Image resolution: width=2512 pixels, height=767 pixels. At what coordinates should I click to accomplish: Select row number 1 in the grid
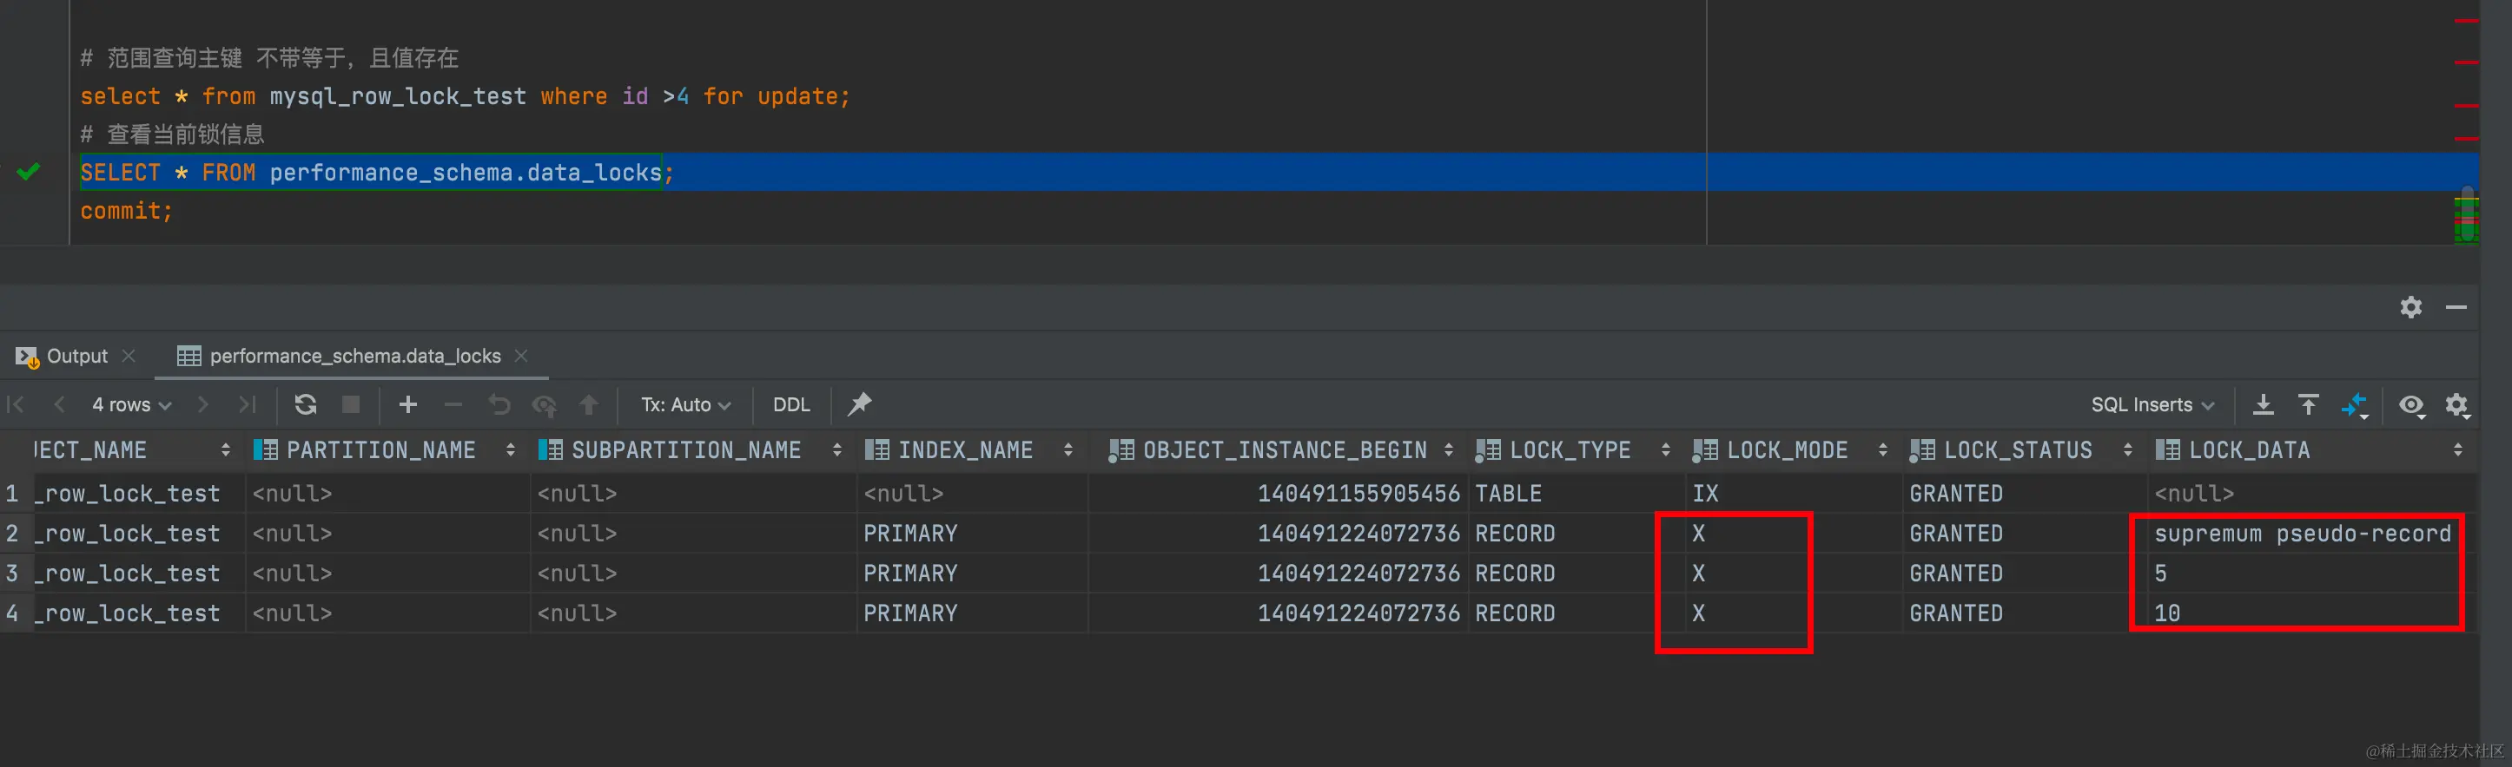coord(13,493)
